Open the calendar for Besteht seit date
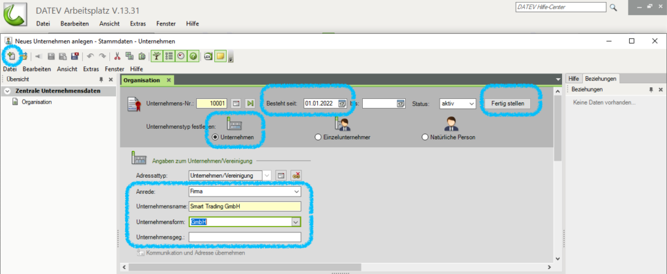 (x=343, y=103)
